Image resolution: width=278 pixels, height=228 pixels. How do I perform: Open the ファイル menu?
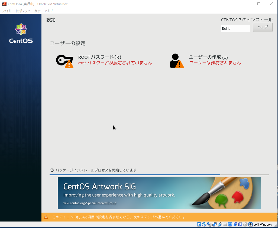click(7, 11)
